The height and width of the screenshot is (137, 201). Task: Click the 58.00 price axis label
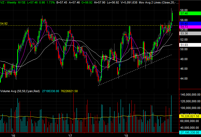(x=184, y=10)
